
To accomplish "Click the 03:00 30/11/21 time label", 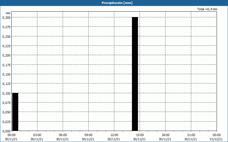I will click(37, 137).
